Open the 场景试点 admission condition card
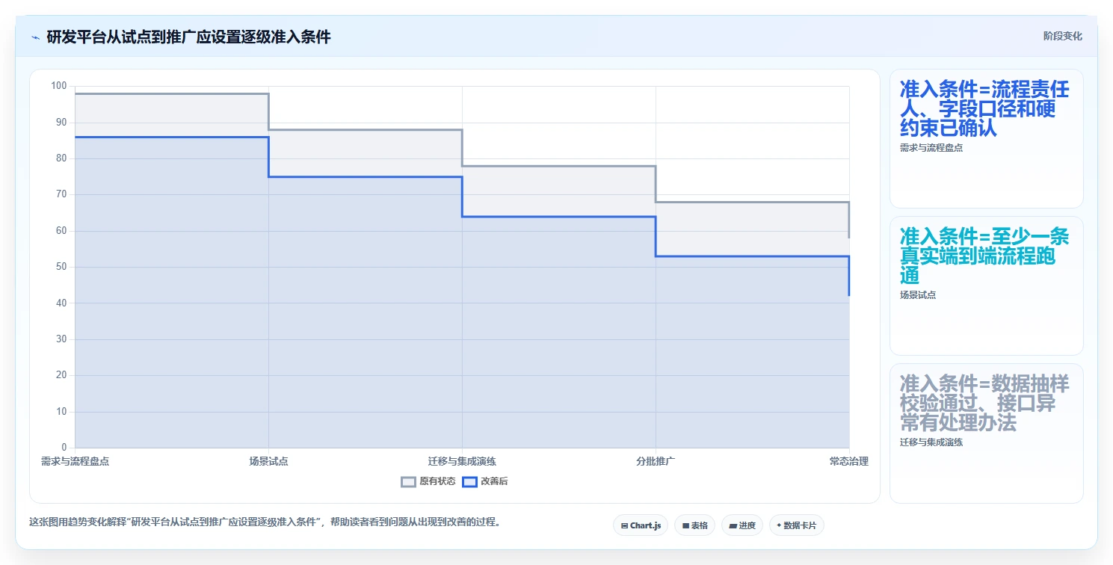Screen dimensions: 1113x565 pos(986,285)
